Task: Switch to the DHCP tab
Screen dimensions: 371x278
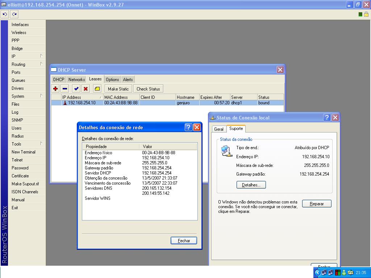Action: 59,80
